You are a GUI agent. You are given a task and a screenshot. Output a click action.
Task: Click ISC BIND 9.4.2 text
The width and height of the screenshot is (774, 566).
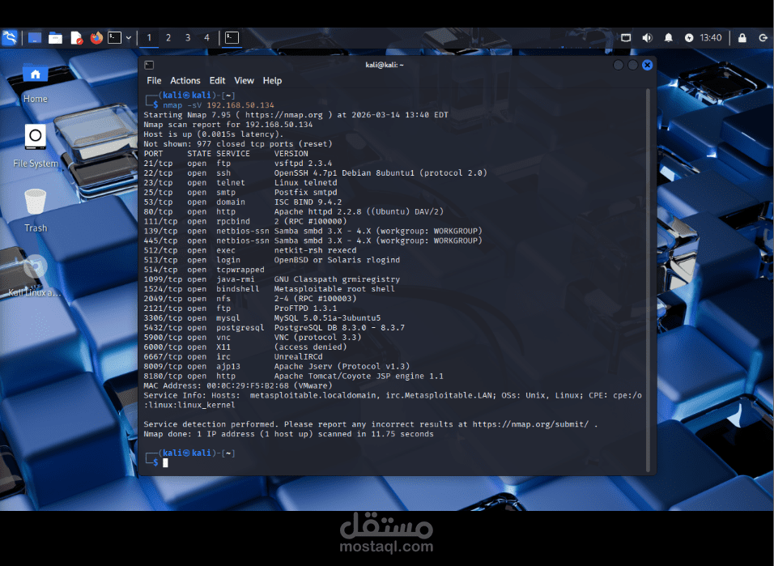coord(308,202)
